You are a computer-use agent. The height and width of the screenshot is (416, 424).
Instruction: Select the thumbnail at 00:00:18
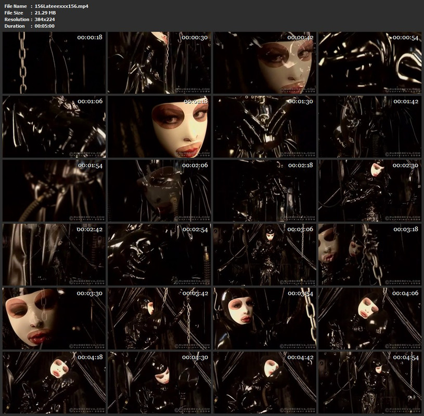click(x=54, y=63)
